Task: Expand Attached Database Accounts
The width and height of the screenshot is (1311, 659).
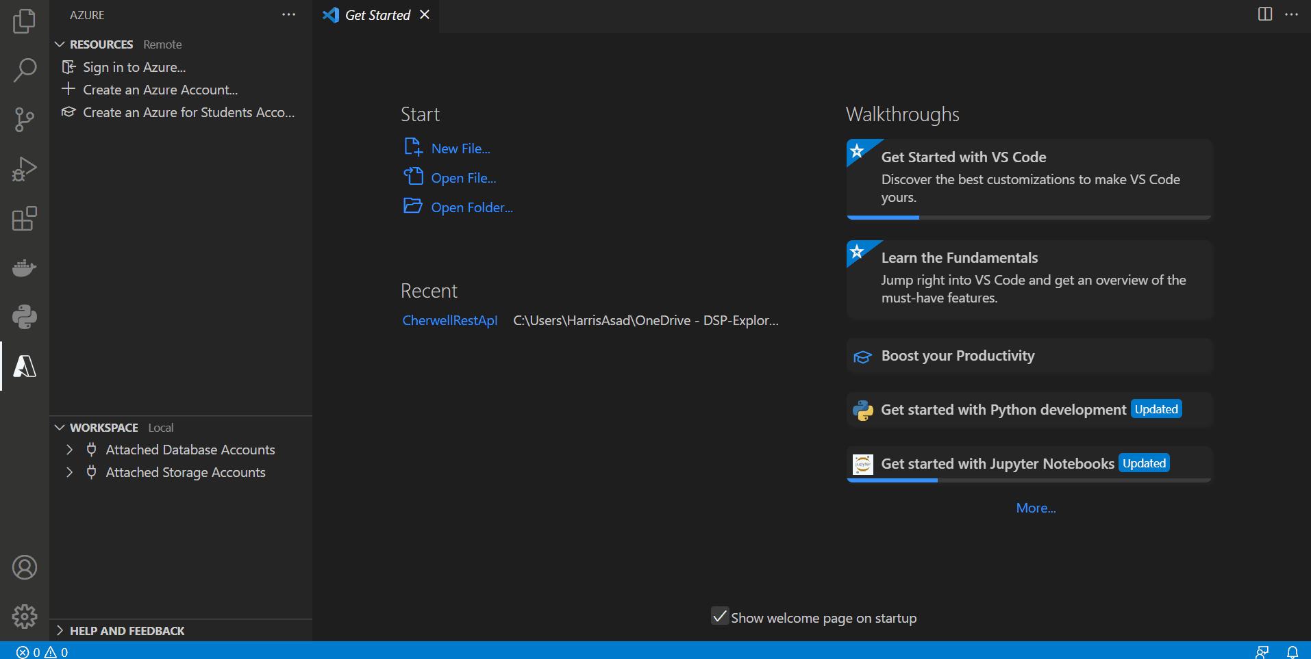Action: tap(69, 450)
